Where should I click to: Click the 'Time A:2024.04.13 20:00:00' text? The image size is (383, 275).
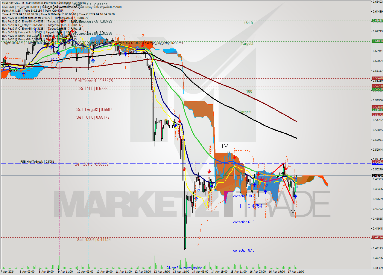click(x=20, y=14)
